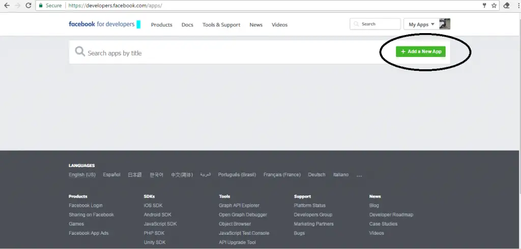
Task: Open the Facebook Login footer link
Action: tap(85, 205)
